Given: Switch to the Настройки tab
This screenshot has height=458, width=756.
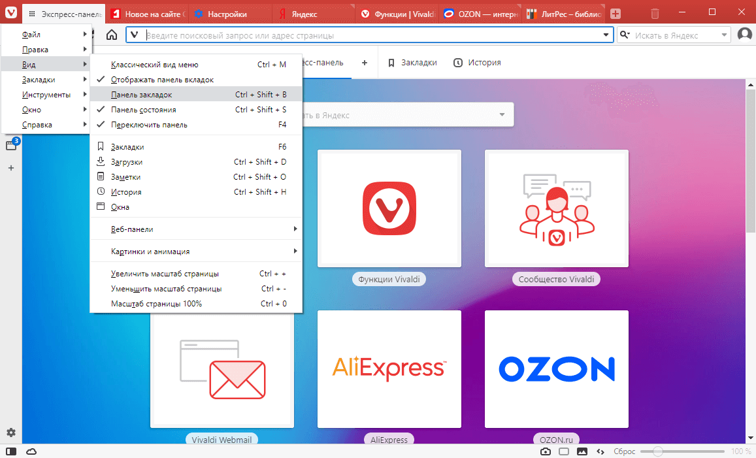Looking at the screenshot, I should (x=231, y=14).
